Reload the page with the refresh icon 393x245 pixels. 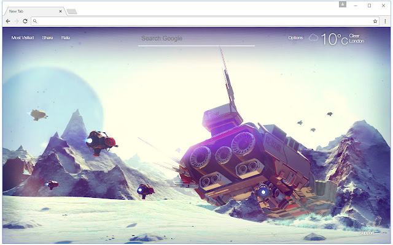coord(25,21)
